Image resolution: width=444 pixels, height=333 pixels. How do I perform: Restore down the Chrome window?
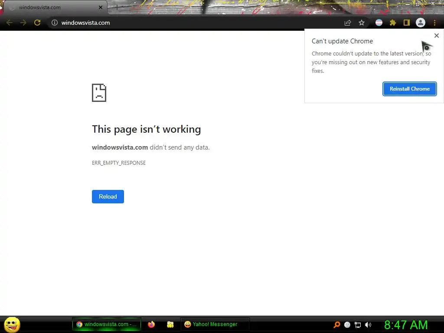(x=418, y=3)
